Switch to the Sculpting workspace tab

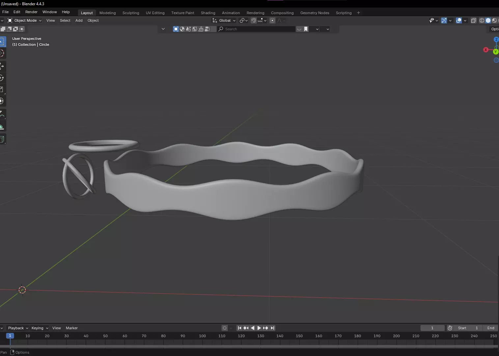131,13
